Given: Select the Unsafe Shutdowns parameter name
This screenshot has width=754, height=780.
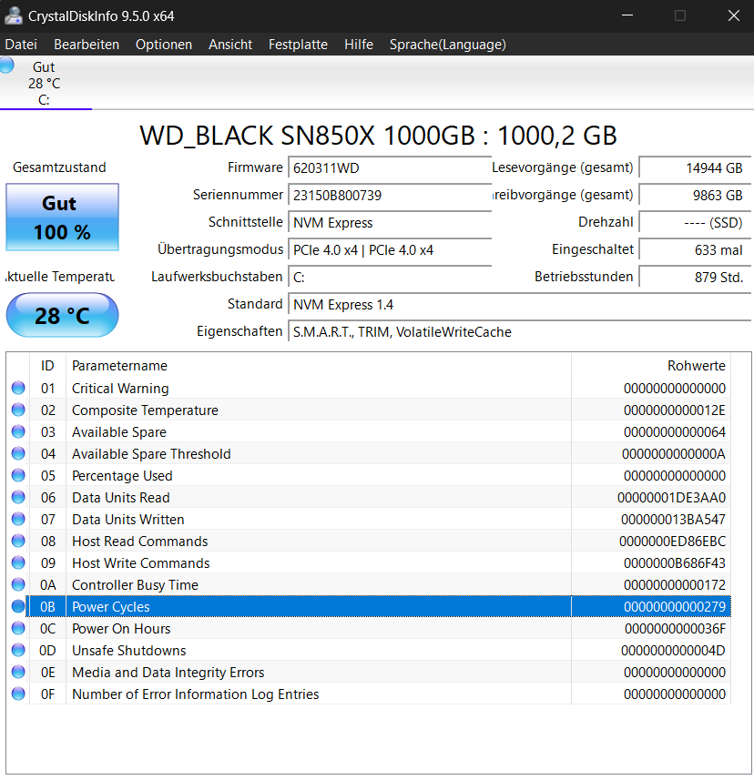Looking at the screenshot, I should point(129,651).
